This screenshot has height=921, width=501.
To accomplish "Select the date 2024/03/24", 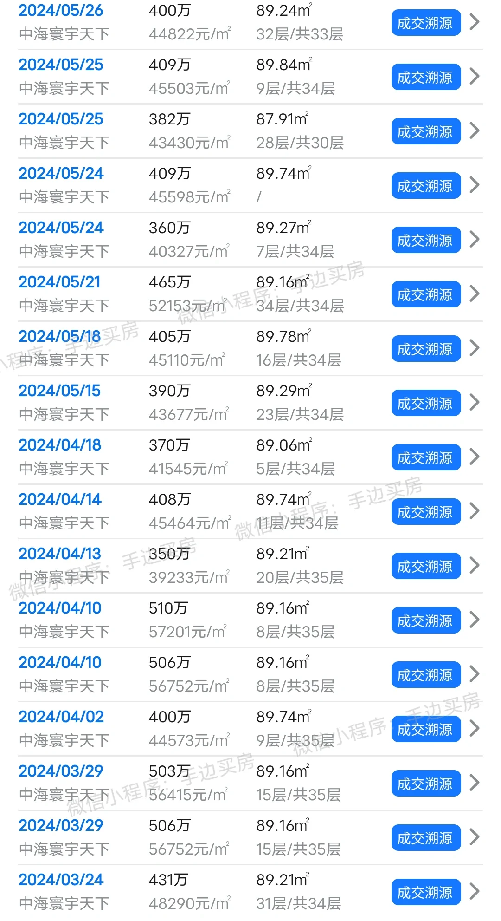I will (x=61, y=880).
